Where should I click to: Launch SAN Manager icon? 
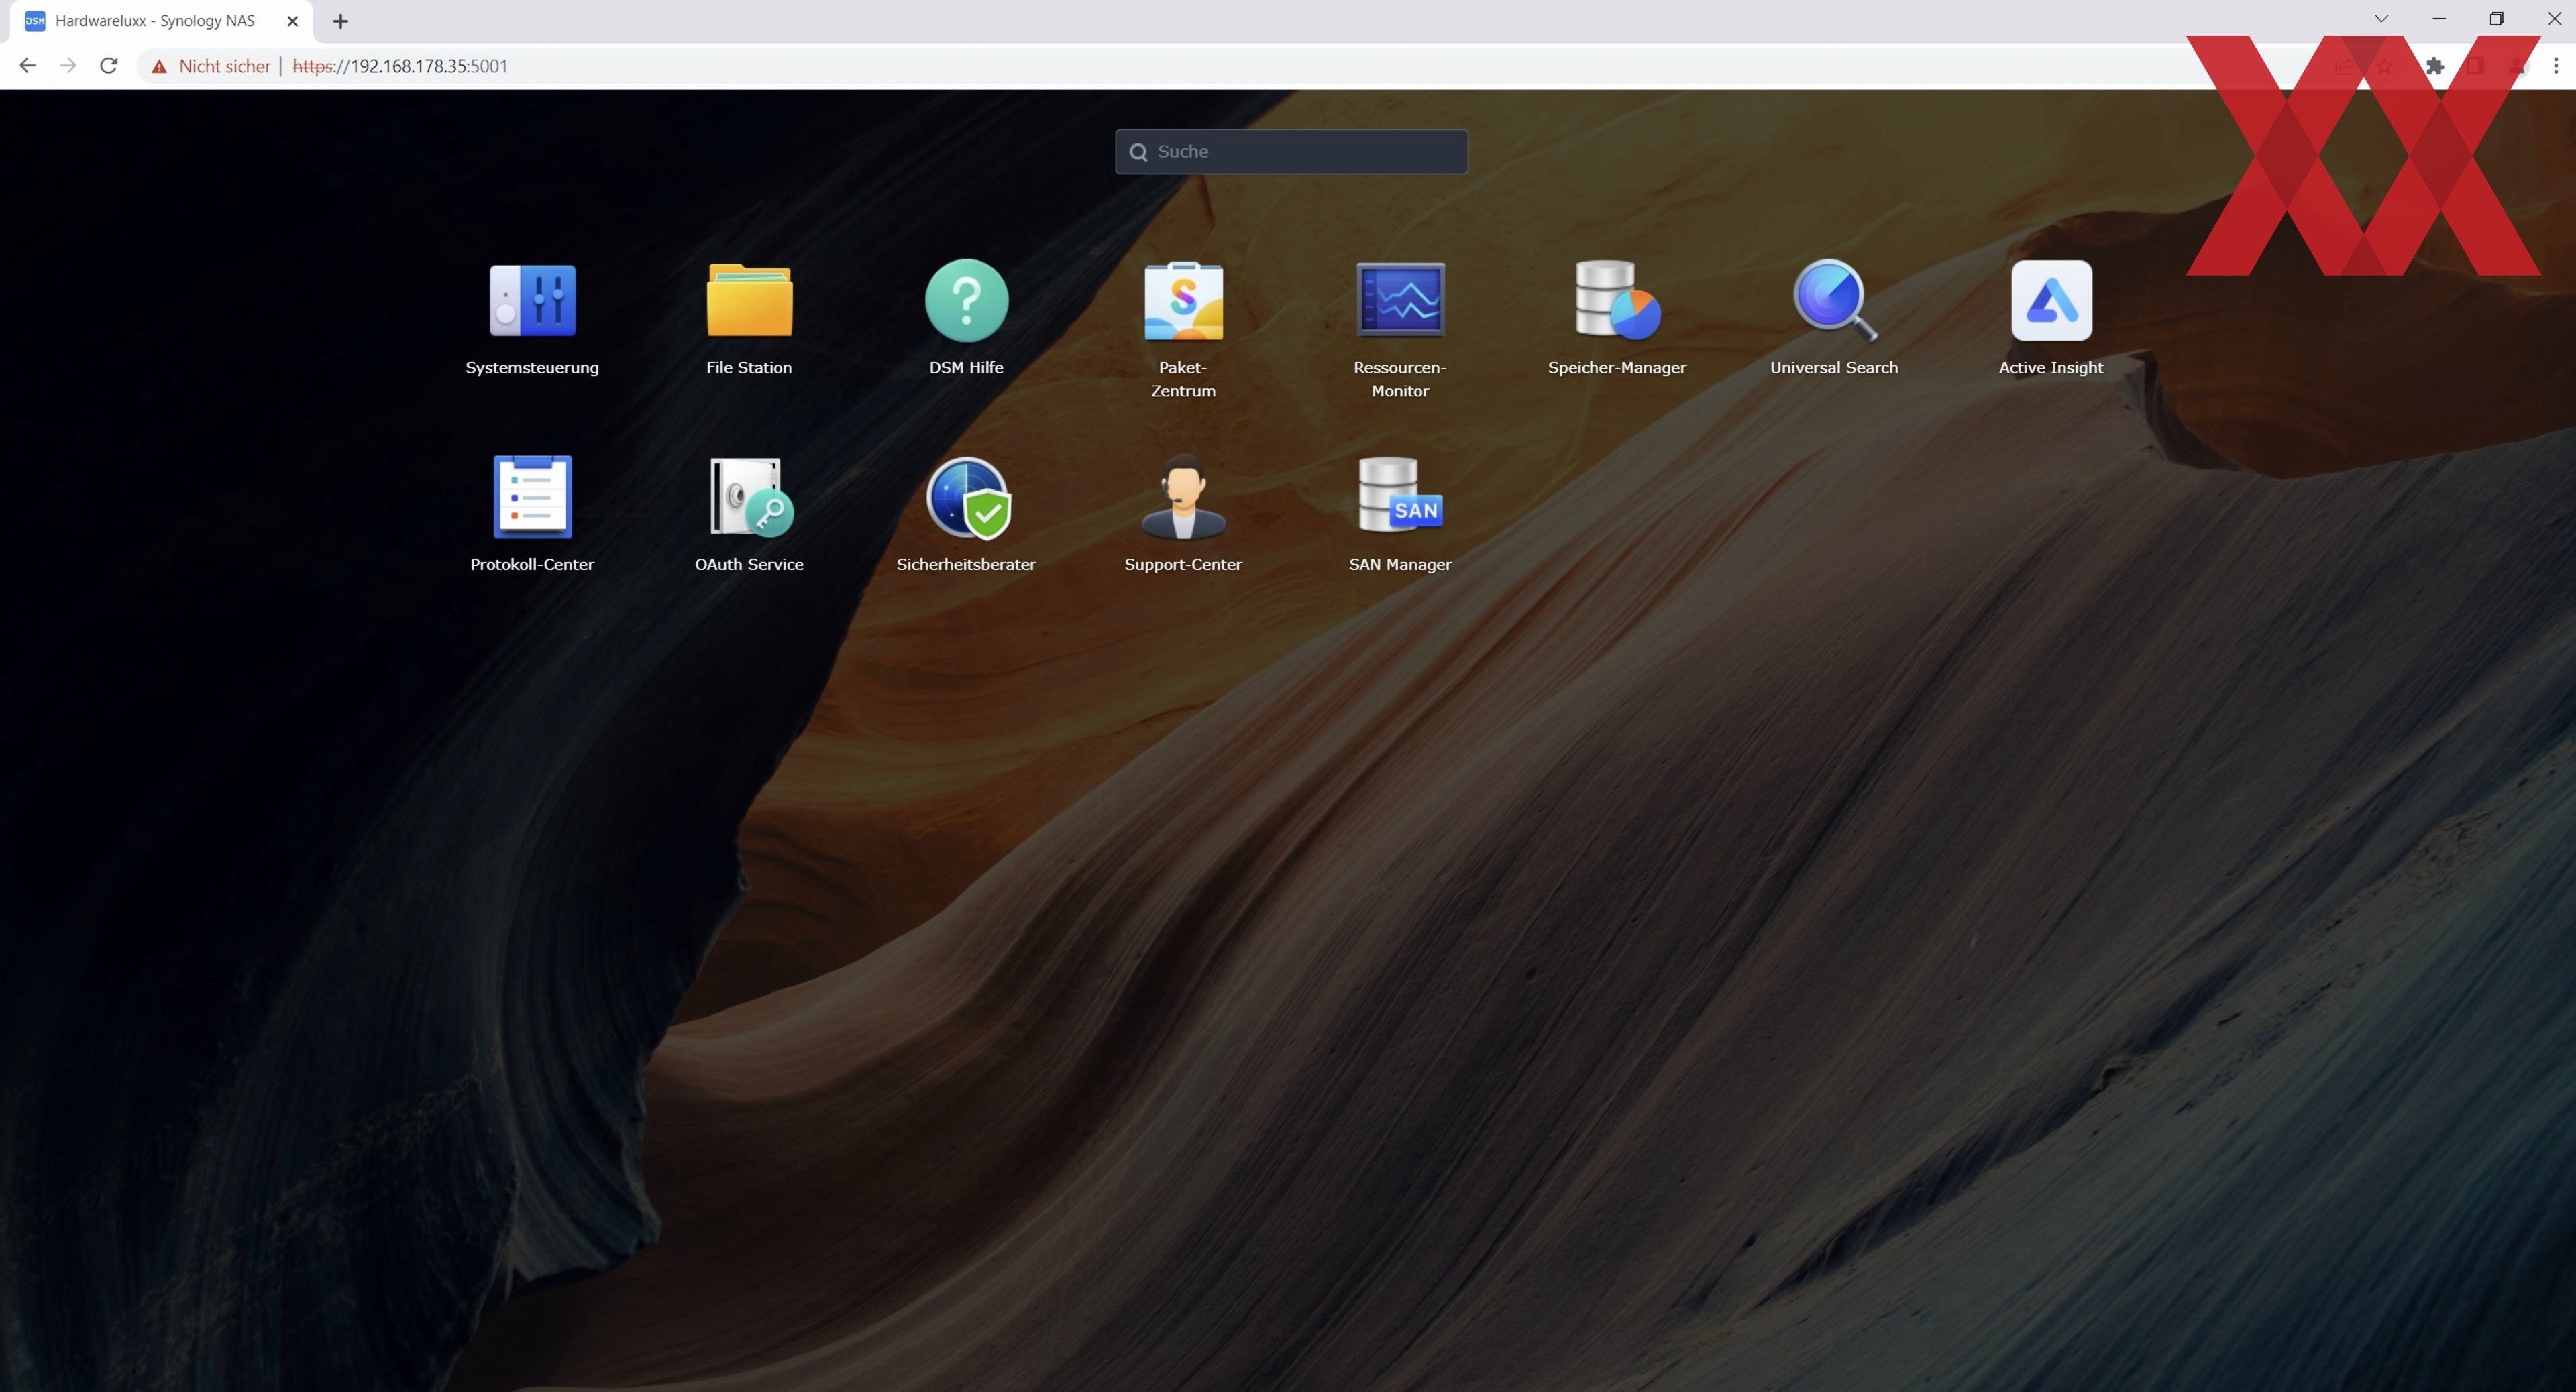point(1400,495)
